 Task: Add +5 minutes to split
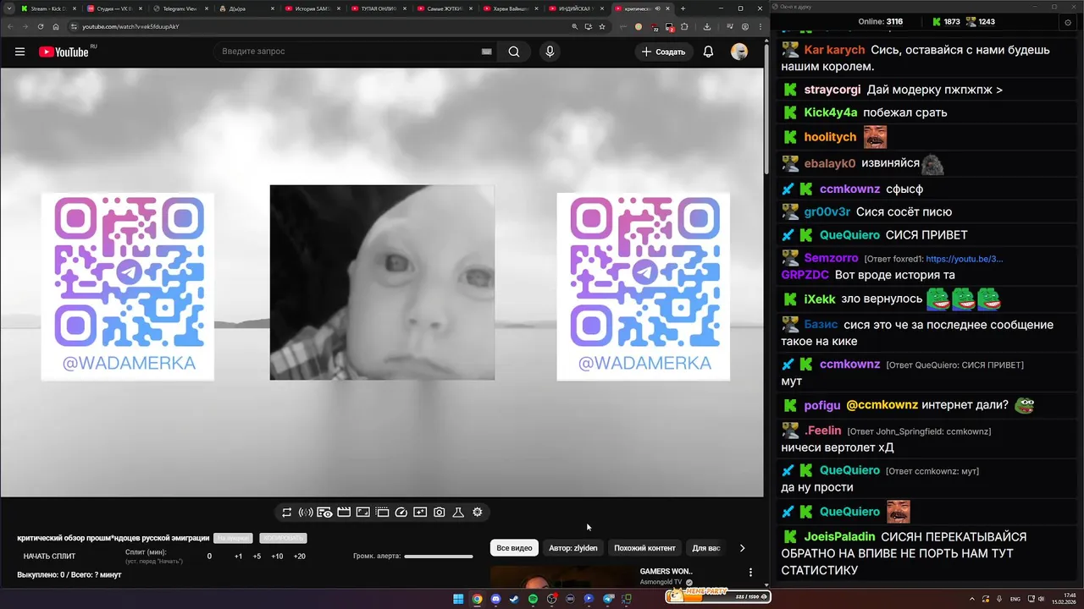(257, 557)
